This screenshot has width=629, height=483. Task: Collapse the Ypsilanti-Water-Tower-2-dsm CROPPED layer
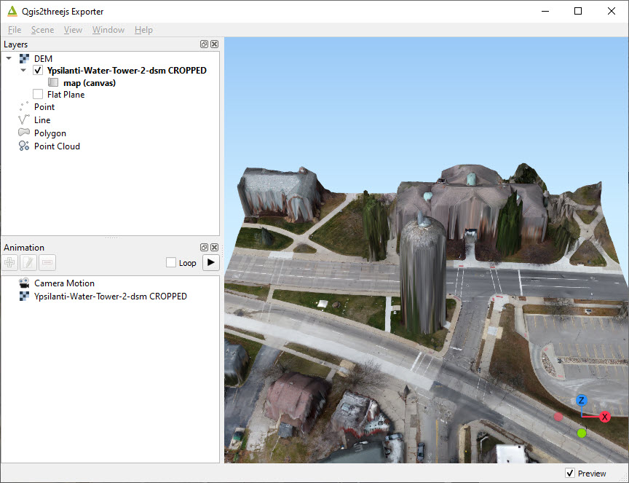(x=23, y=70)
